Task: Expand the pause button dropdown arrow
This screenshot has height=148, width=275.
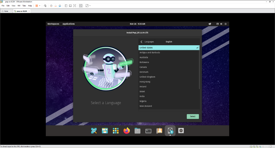Action: click(x=40, y=6)
